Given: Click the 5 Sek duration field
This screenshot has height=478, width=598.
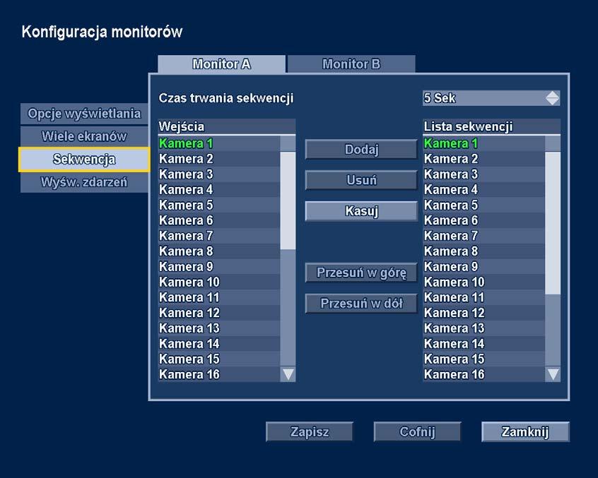Looking at the screenshot, I should (491, 98).
